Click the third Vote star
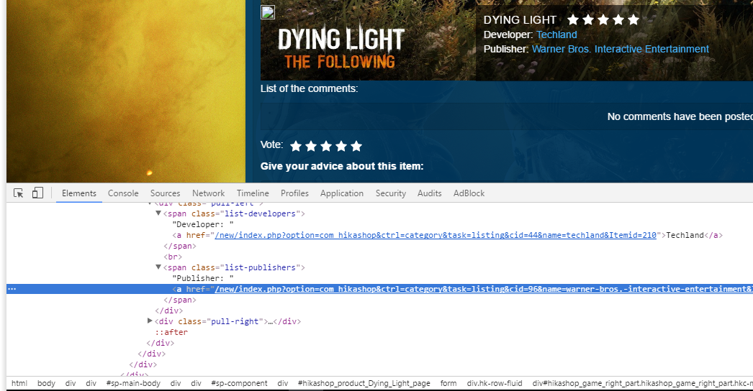This screenshot has width=753, height=391. click(326, 146)
